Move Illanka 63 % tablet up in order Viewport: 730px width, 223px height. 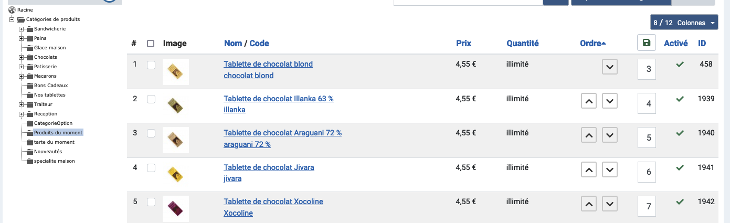(589, 101)
